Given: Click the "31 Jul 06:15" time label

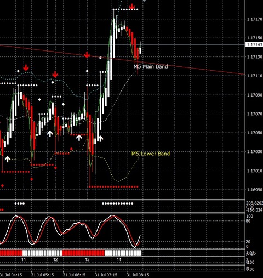Looking at the screenshot, I should tap(74, 275).
